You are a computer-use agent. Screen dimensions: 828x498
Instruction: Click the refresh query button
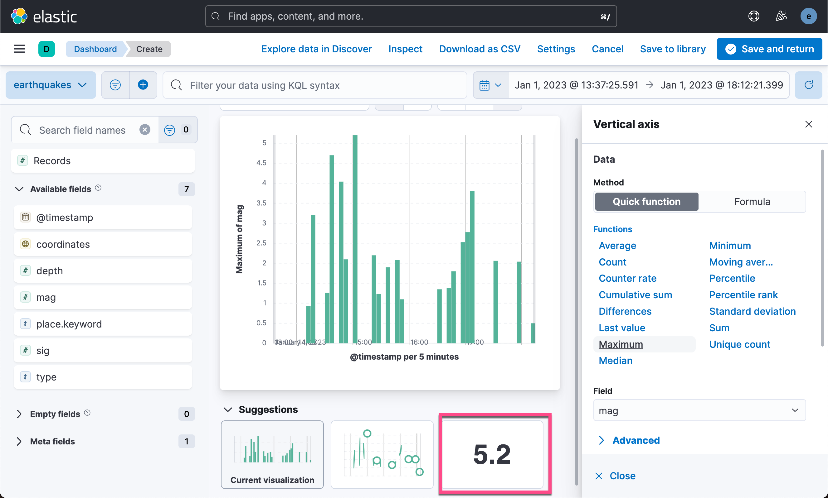(809, 85)
